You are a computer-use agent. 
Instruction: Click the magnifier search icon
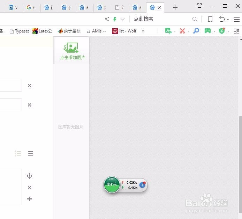click(195, 19)
